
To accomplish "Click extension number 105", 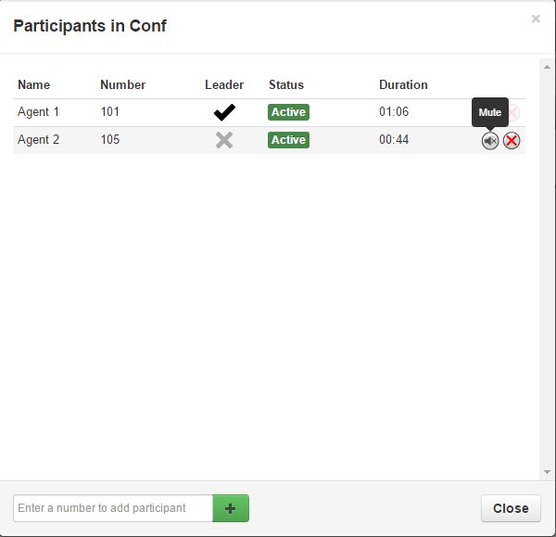I will [x=110, y=140].
